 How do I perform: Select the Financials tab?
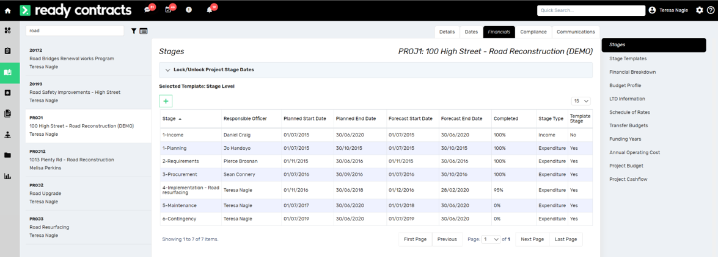coord(499,32)
